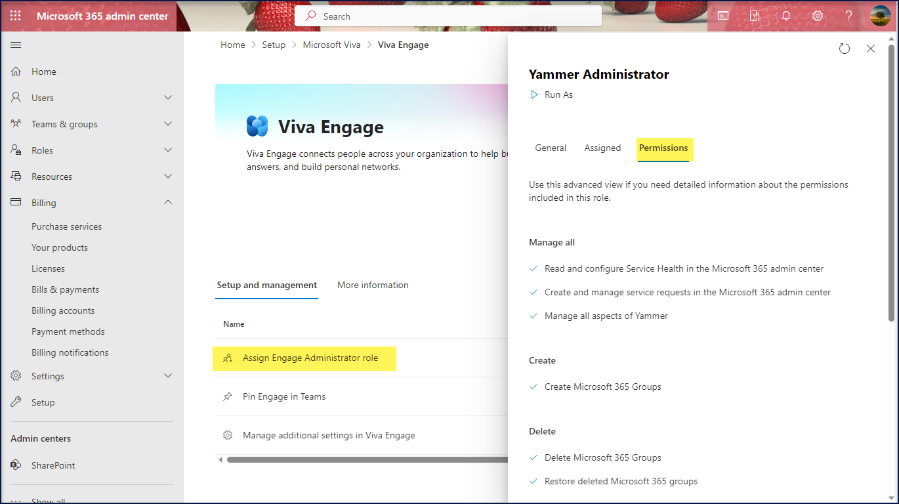899x504 pixels.
Task: Switch to the Permissions tab
Action: [x=663, y=148]
